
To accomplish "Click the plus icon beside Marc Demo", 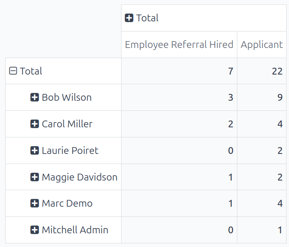I will click(35, 203).
